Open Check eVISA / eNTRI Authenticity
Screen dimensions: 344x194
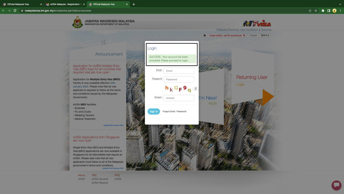tap(227, 35)
